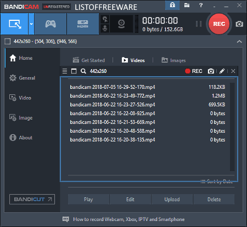Viewport: 247px width, 227px height.
Task: Select bandicam 2018-06-22 16-23-27-526.mp4
Action: click(x=148, y=105)
